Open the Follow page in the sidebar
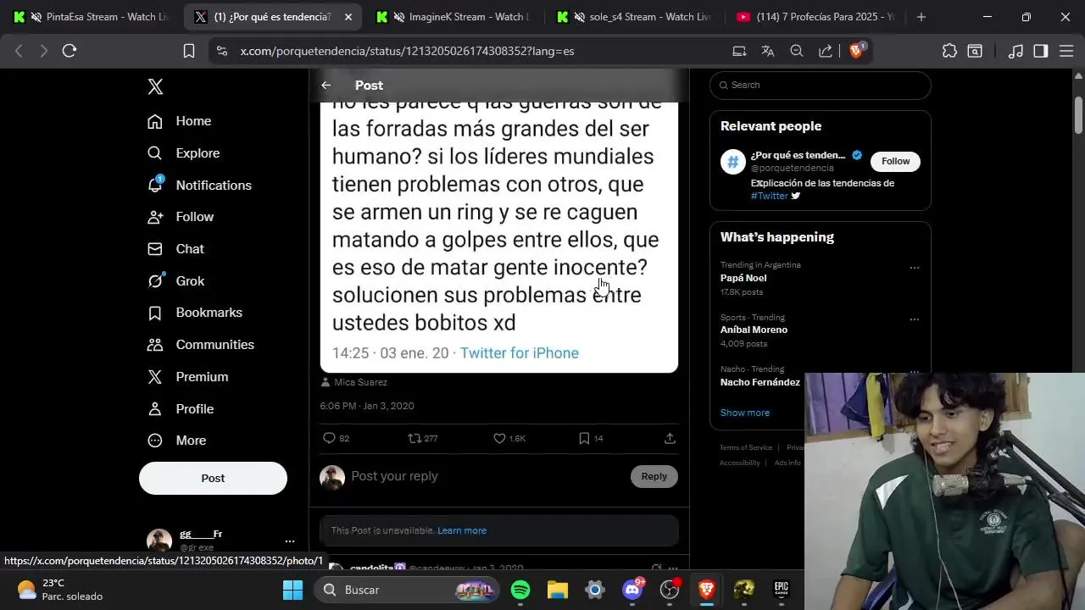 pos(181,217)
